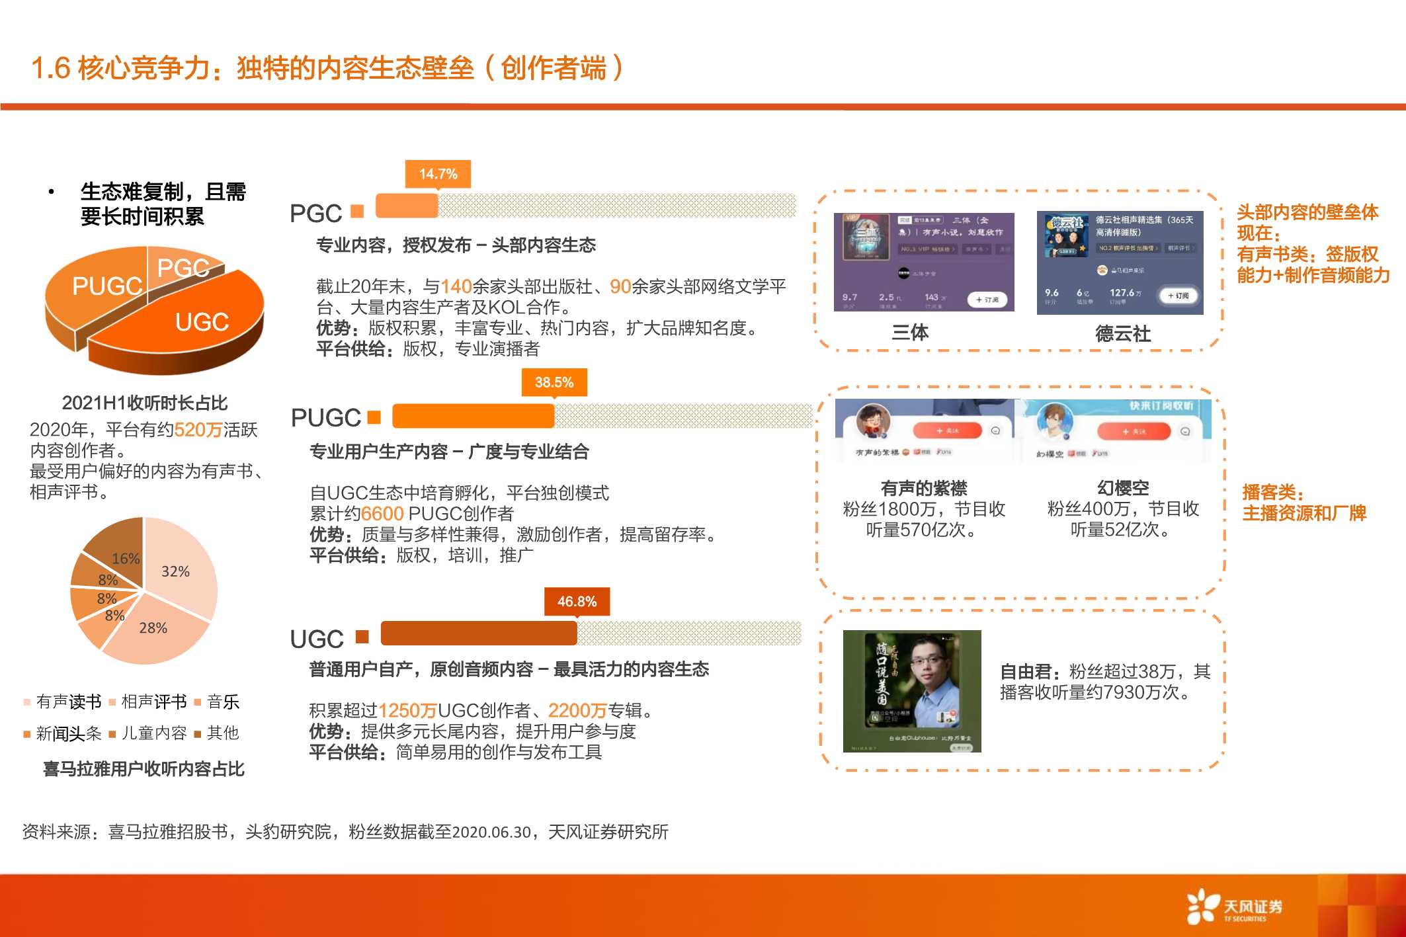1406x937 pixels.
Task: Click the message icon next to 有声的紫襟 follow button
Action: click(995, 430)
